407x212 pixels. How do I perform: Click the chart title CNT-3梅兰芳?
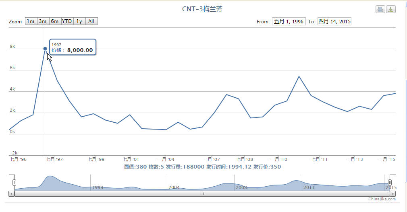pyautogui.click(x=202, y=9)
